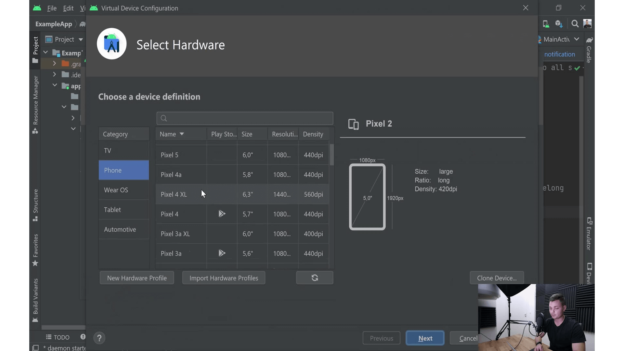This screenshot has height=351, width=624.
Task: Click the Play Store icon for Pixel 4
Action: (222, 214)
